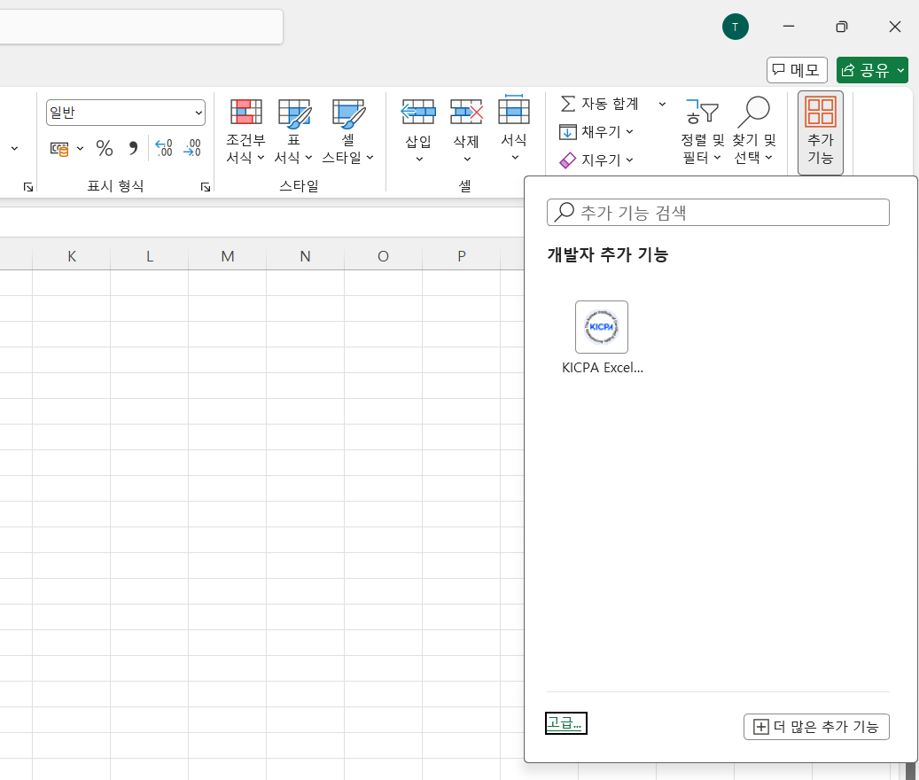Expand the accounting format dropdown arrow

point(80,148)
